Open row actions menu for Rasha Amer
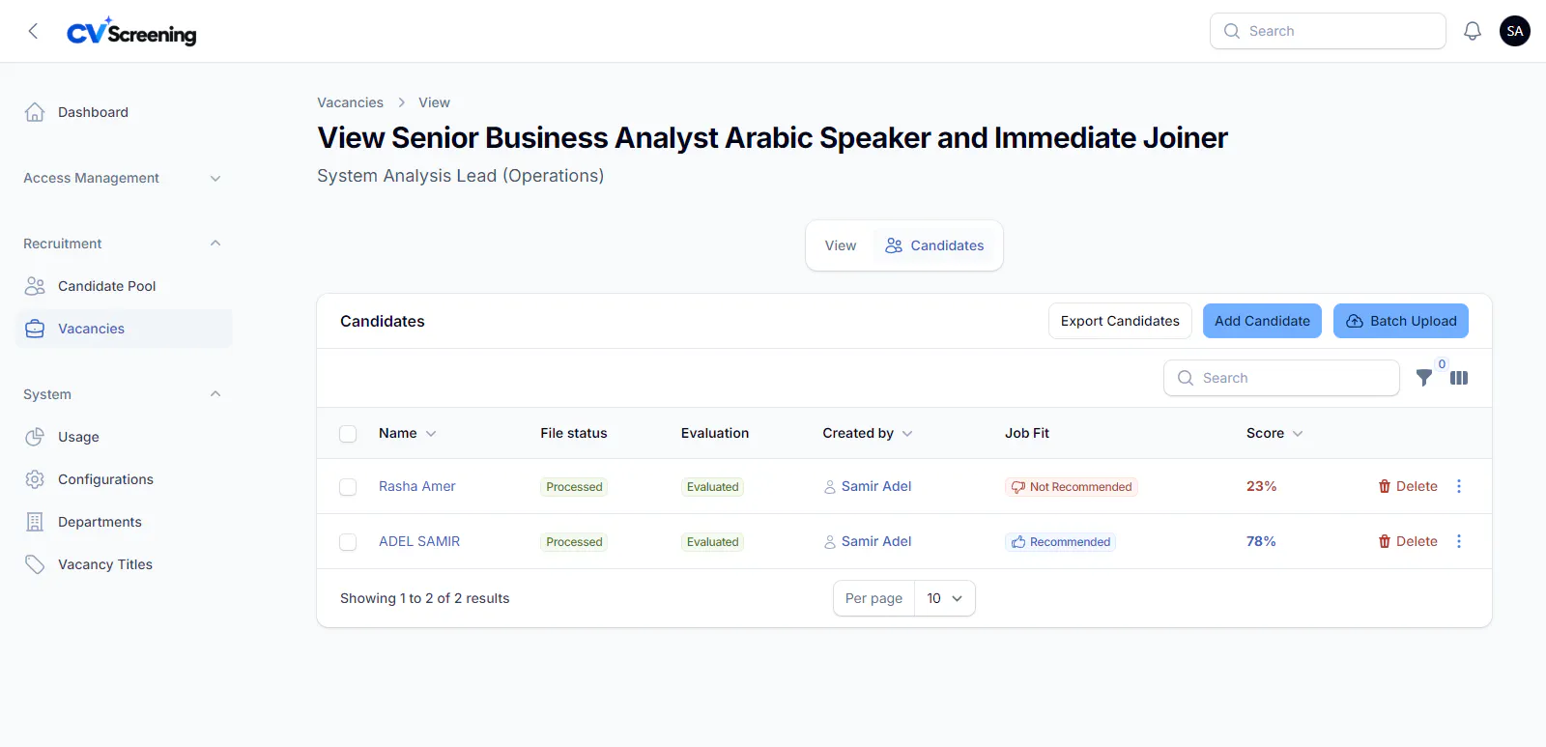The width and height of the screenshot is (1546, 747). (1459, 486)
